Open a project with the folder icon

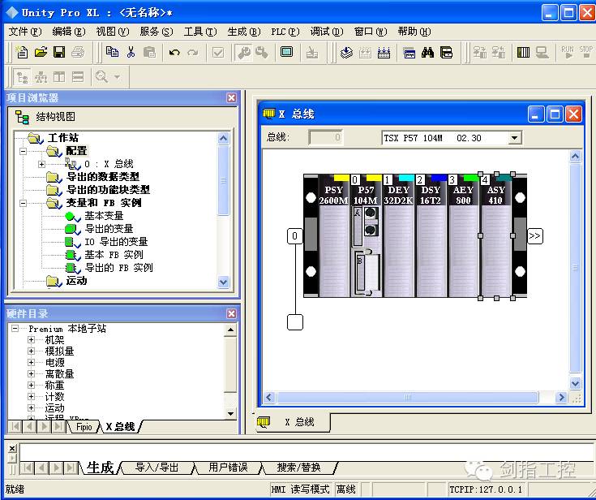point(41,52)
